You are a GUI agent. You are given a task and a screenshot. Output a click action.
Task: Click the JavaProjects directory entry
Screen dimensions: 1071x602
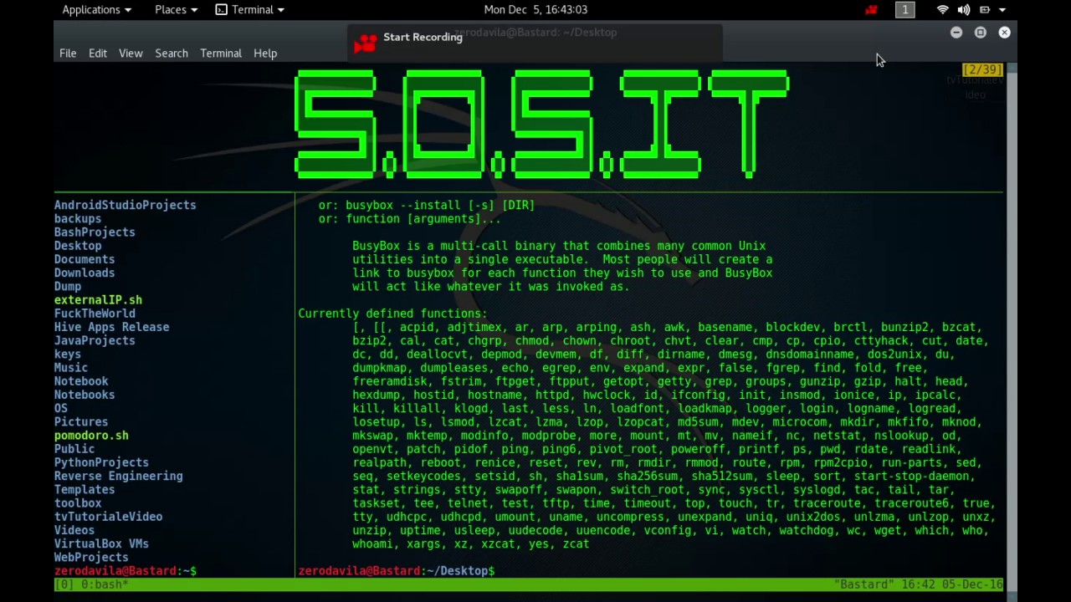point(95,340)
